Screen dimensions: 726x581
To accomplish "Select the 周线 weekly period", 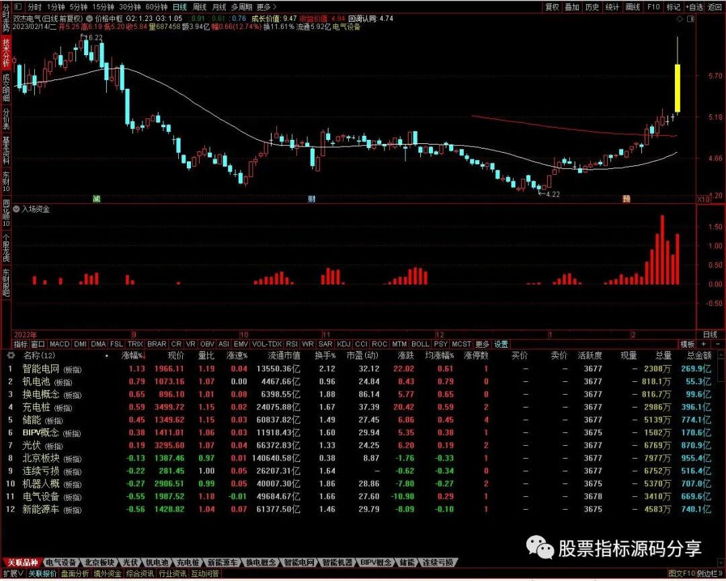I will [x=199, y=7].
